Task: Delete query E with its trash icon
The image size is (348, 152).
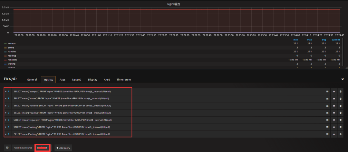Action: point(341,120)
